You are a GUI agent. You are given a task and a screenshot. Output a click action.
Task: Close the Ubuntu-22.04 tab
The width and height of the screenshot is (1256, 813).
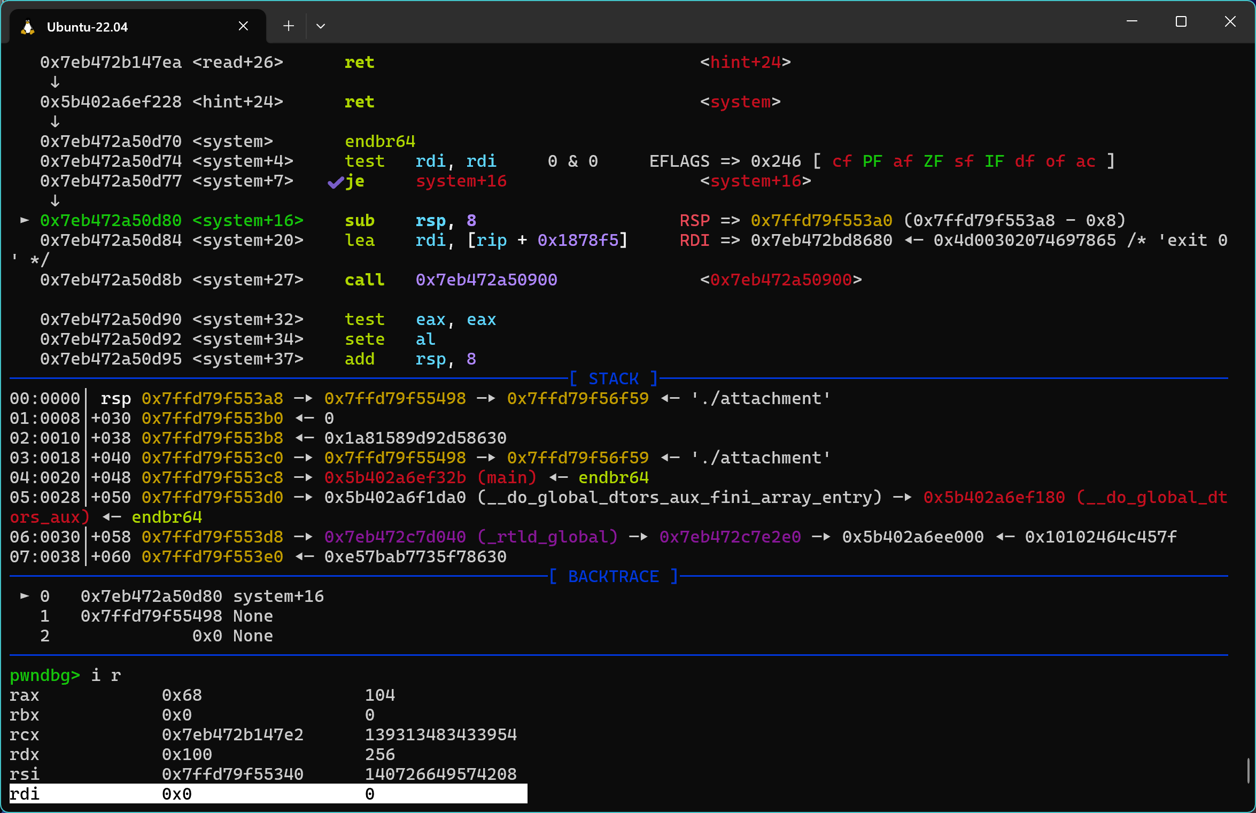243,26
